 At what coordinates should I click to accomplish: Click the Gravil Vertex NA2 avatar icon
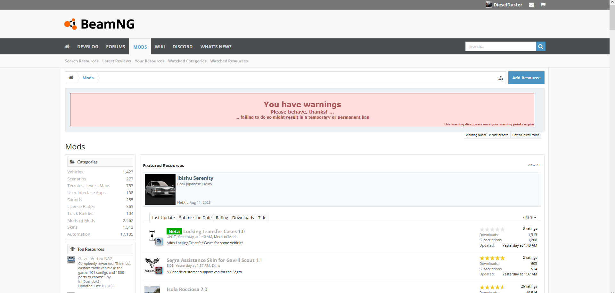click(71, 259)
